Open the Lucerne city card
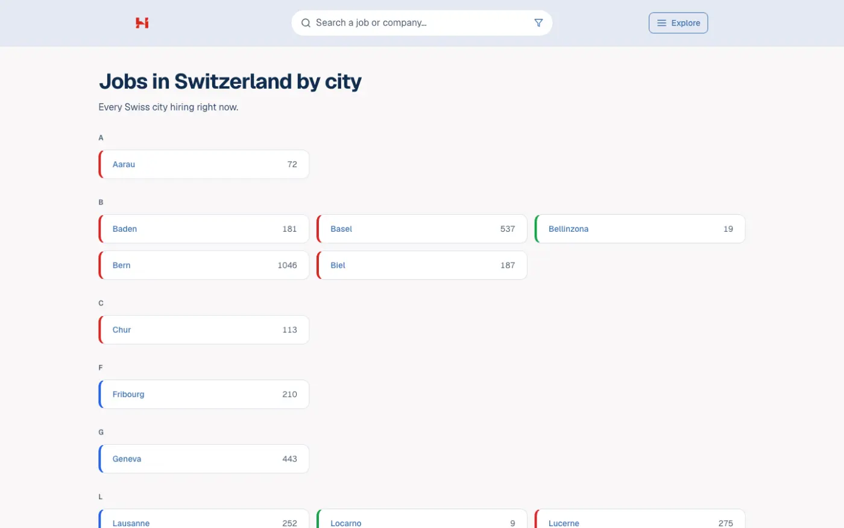This screenshot has width=844, height=528. click(640, 519)
